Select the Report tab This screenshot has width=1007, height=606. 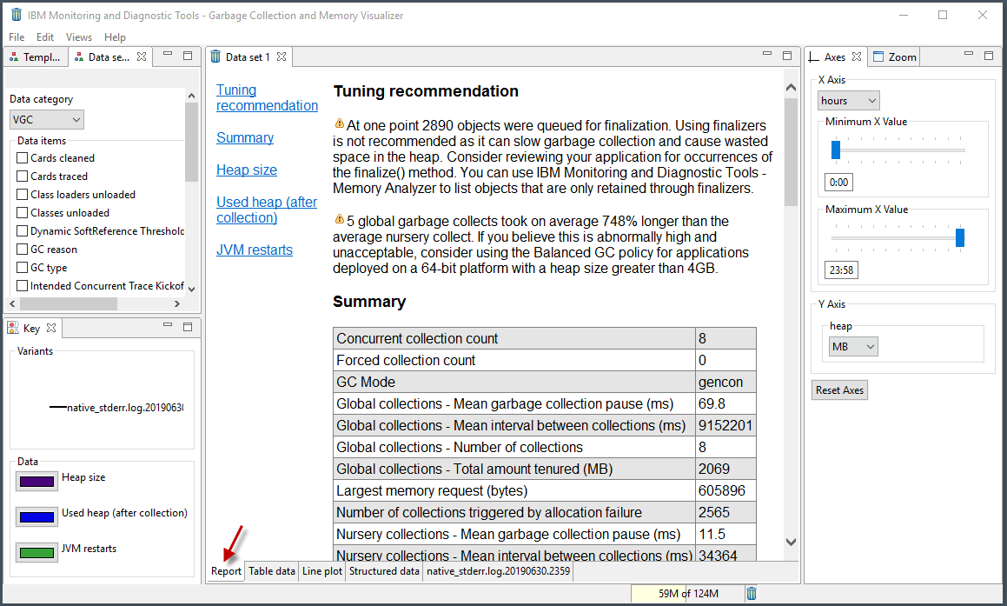[x=226, y=571]
